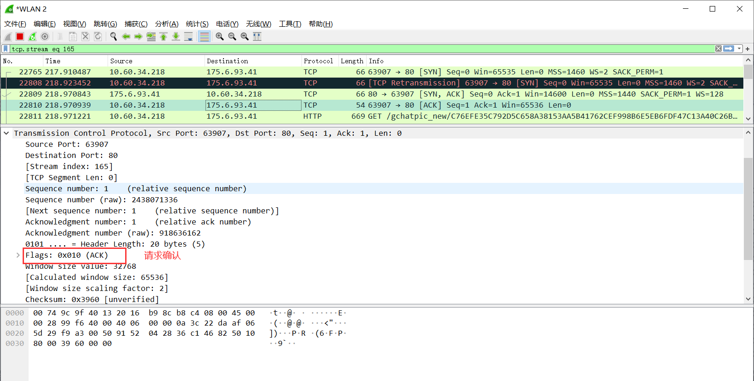The height and width of the screenshot is (381, 754).
Task: Click the resize columns icon
Action: (257, 36)
